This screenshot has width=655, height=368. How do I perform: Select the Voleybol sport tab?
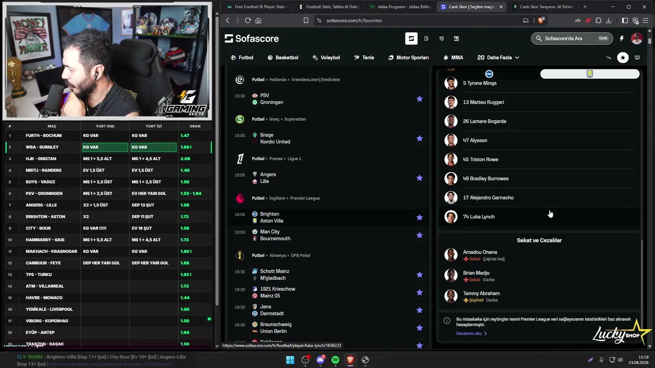pyautogui.click(x=326, y=58)
